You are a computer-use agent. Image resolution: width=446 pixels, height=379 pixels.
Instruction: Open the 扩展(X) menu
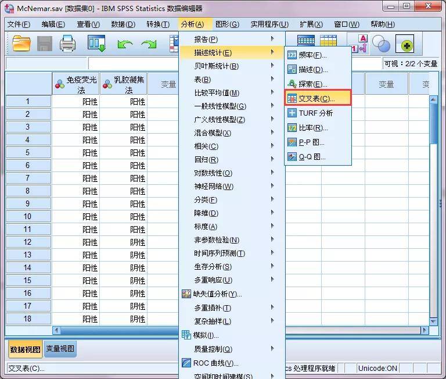coord(311,24)
